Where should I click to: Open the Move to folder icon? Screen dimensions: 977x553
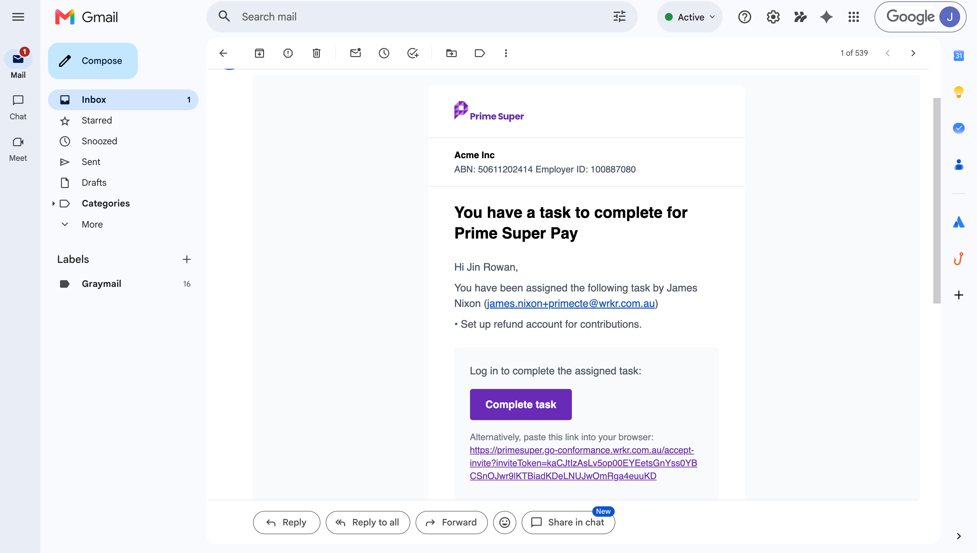[x=451, y=53]
